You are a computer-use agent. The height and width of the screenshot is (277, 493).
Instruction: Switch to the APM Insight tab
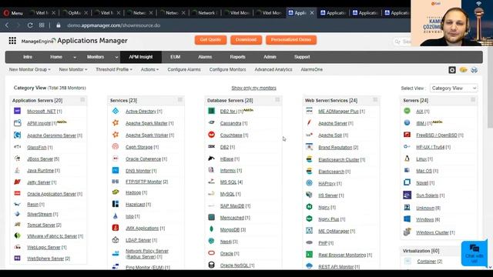tap(140, 57)
